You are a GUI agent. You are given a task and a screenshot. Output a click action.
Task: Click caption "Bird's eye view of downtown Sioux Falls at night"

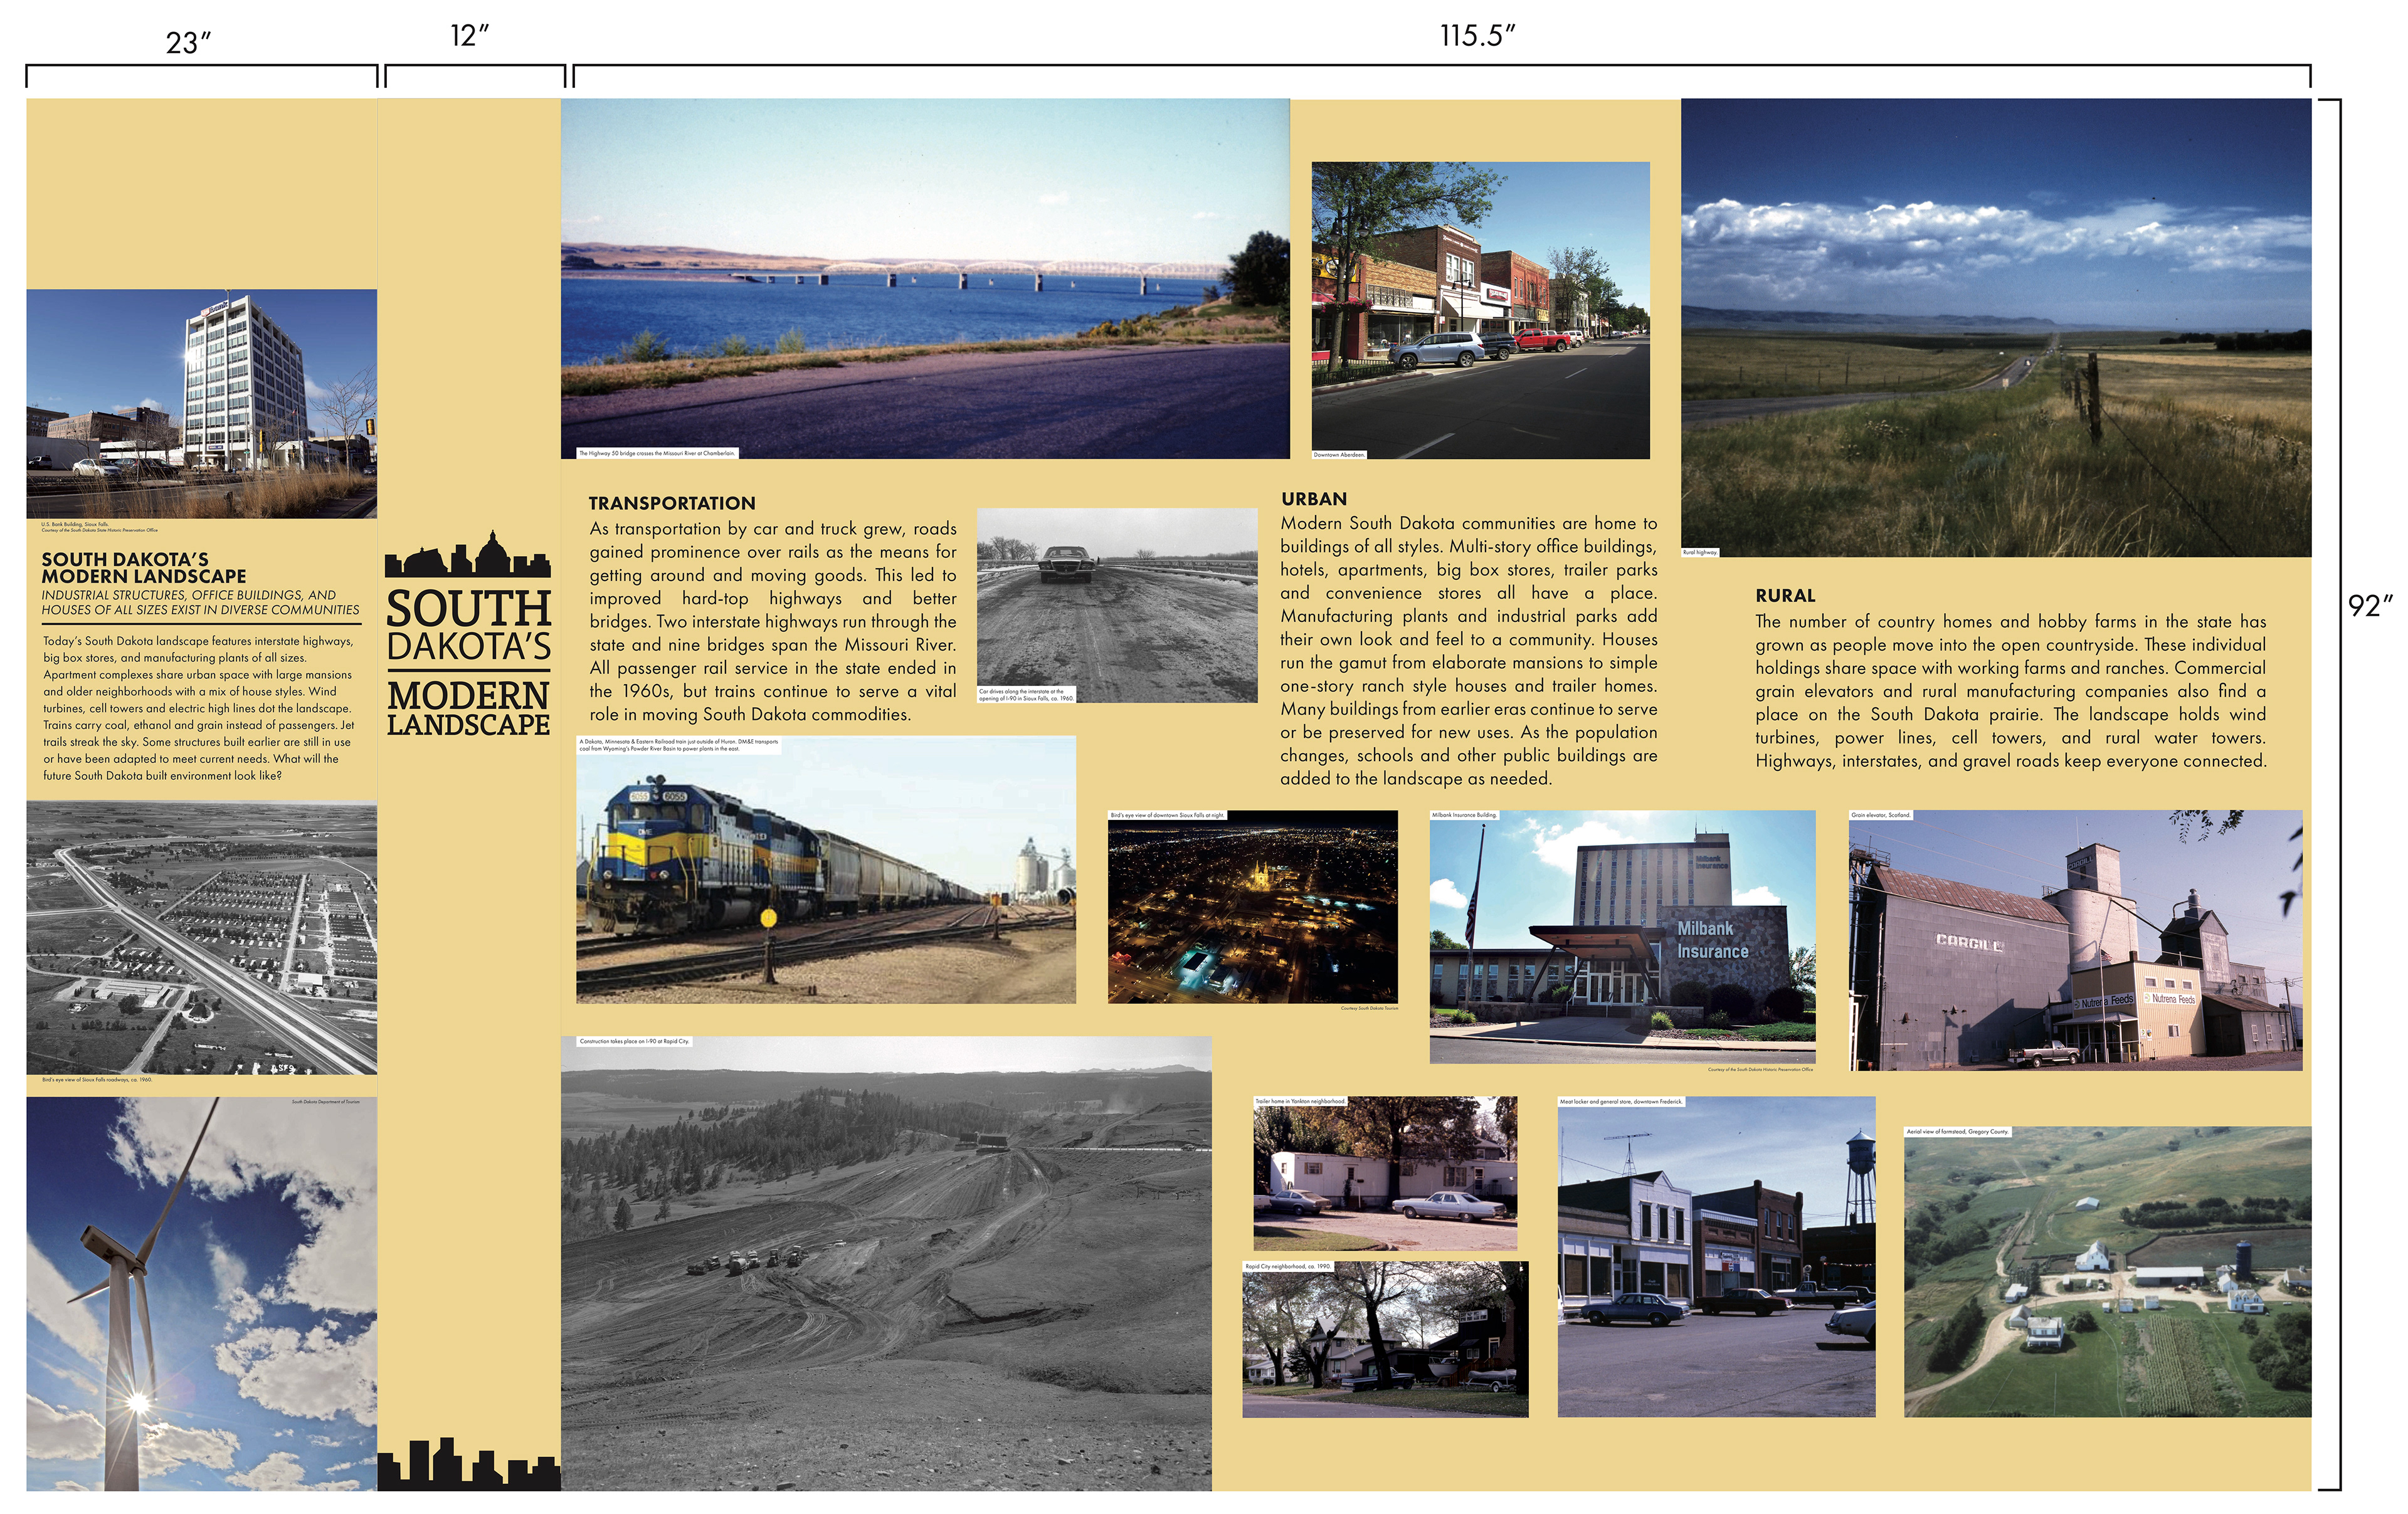tap(1167, 815)
